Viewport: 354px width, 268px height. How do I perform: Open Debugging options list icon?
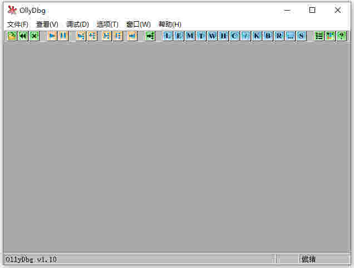pos(319,36)
